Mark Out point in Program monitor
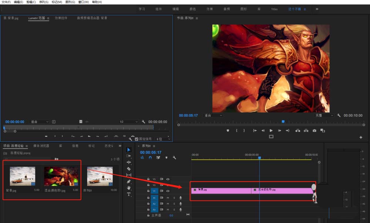 [244, 130]
